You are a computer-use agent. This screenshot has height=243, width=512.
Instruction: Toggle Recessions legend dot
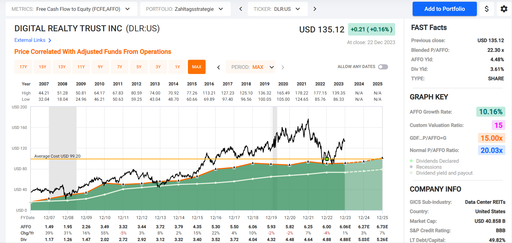pyautogui.click(x=411, y=167)
